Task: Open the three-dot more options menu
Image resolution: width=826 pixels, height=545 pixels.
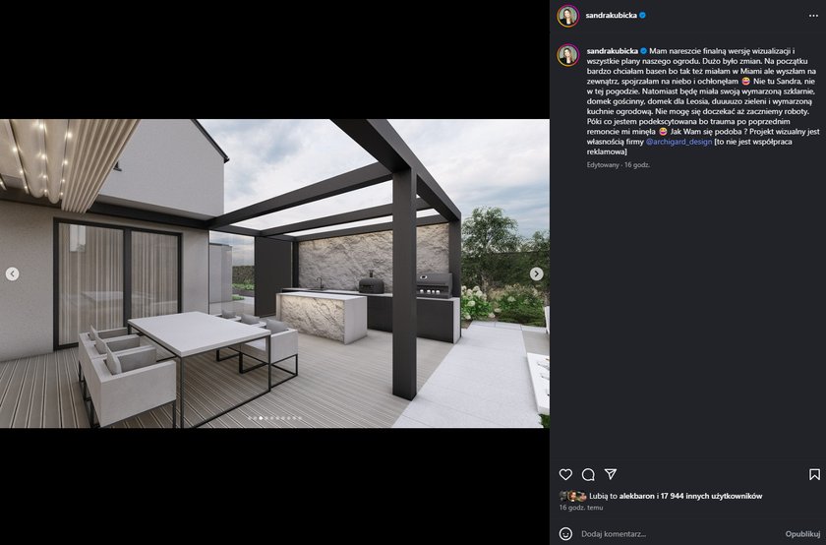Action: (x=813, y=16)
